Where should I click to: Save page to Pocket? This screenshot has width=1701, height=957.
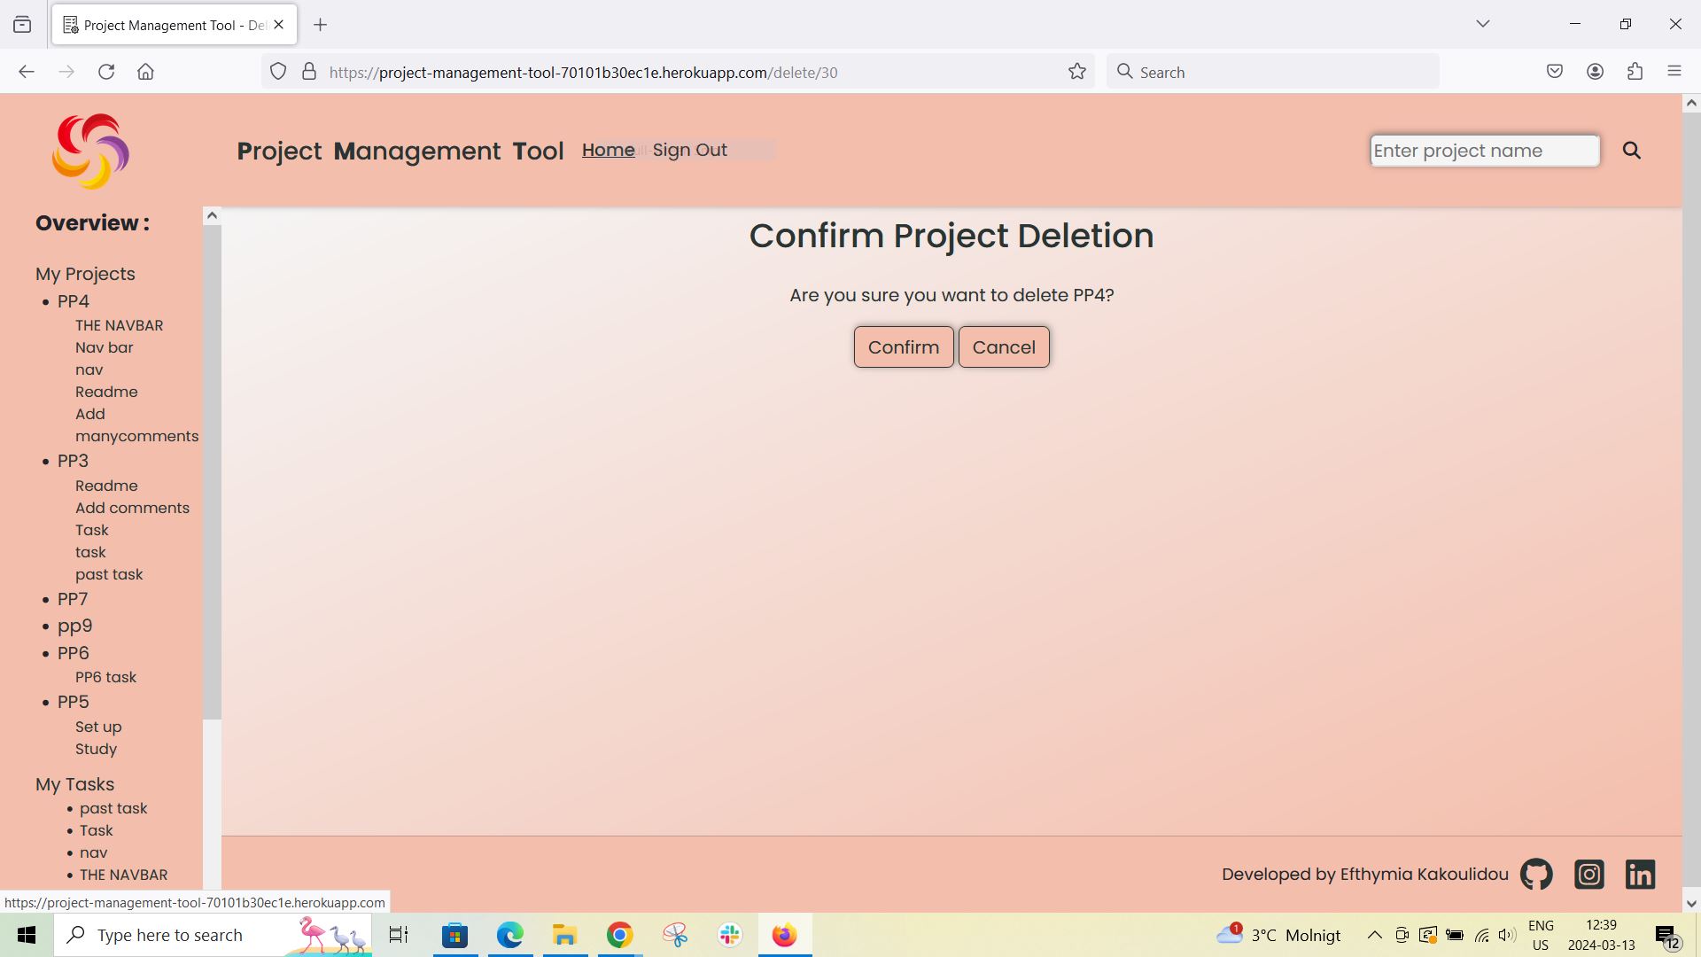pos(1555,72)
